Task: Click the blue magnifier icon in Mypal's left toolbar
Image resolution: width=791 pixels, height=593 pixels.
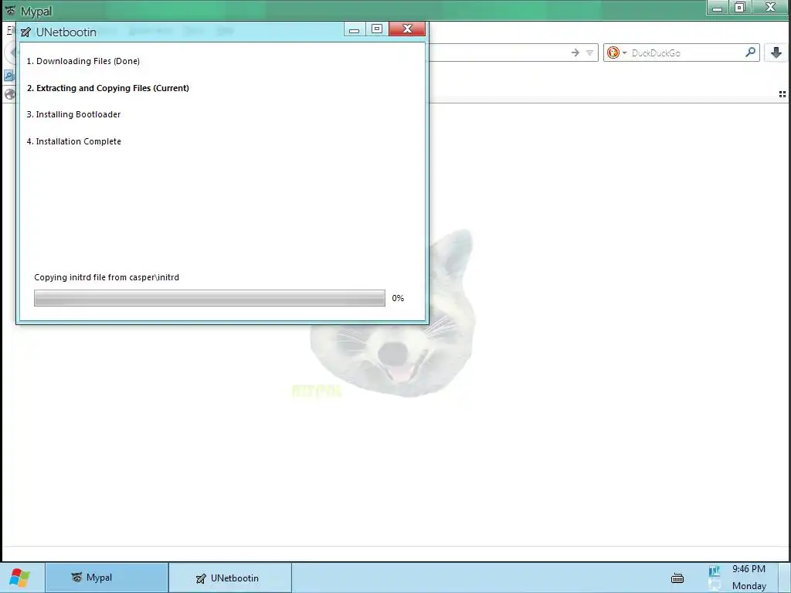Action: [x=9, y=76]
